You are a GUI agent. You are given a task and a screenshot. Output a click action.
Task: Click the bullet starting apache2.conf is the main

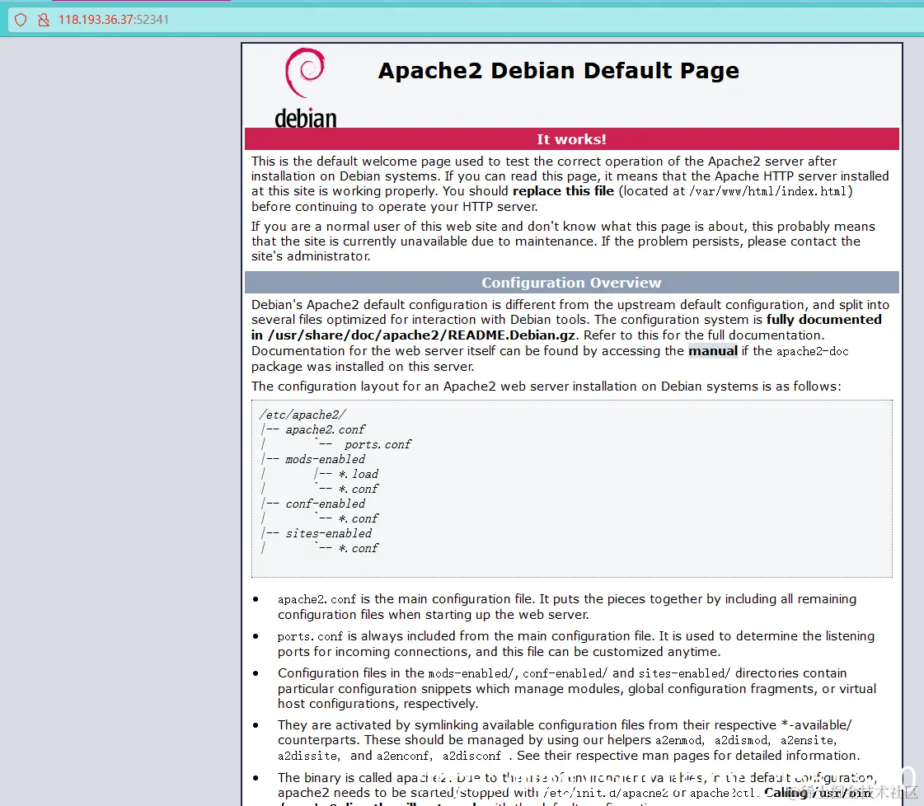(x=567, y=607)
